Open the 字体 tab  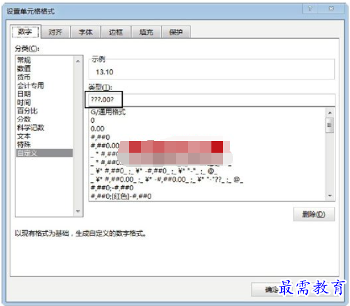[86, 32]
